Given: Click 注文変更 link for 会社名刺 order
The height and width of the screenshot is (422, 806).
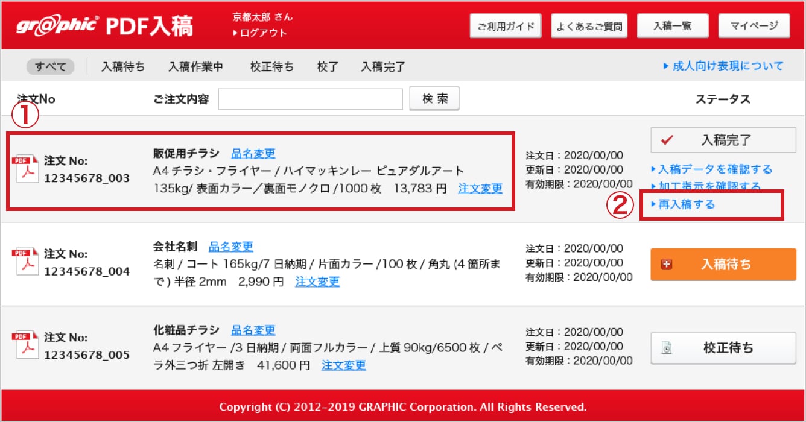Looking at the screenshot, I should pyautogui.click(x=317, y=282).
